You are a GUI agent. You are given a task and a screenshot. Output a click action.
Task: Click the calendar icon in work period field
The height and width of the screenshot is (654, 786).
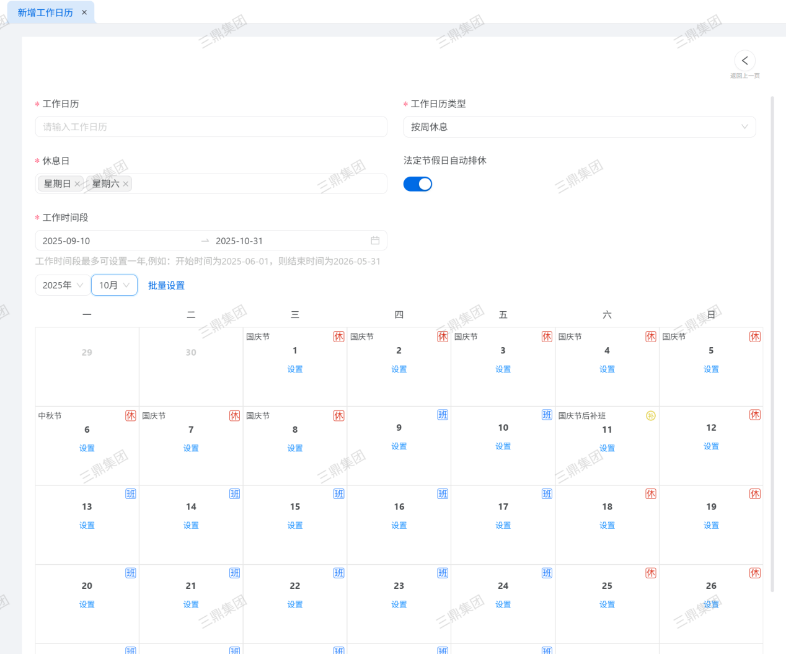[x=375, y=241]
